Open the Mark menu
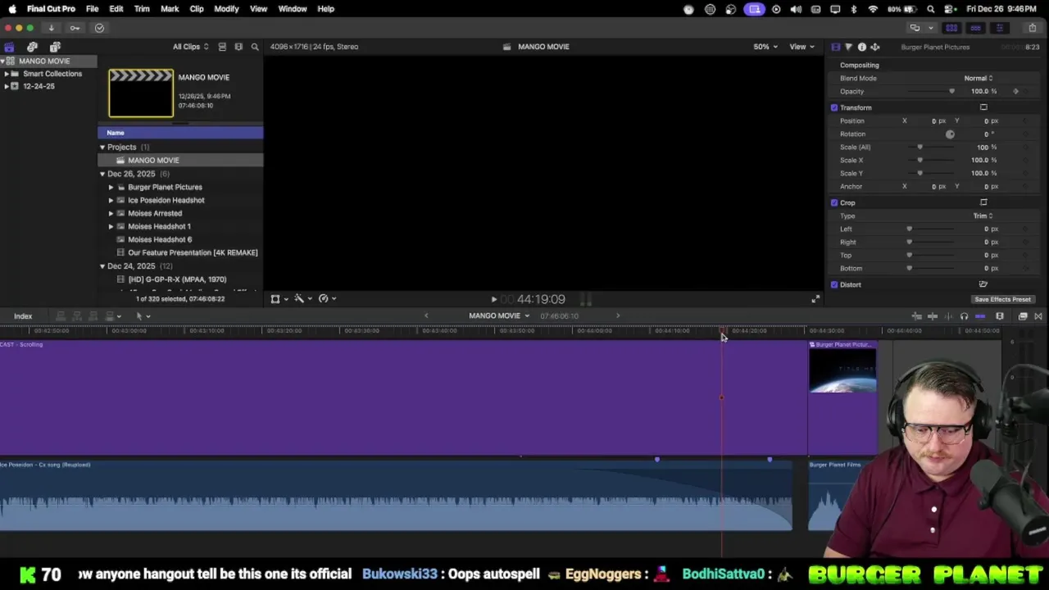1049x590 pixels. [x=170, y=8]
